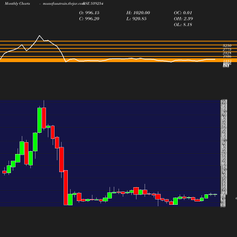Screen dimensions: 237x237
Task: Click the "Monthly Charts" title text
Action: 17,4
